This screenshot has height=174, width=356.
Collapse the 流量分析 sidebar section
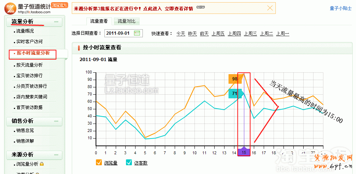click(56, 22)
